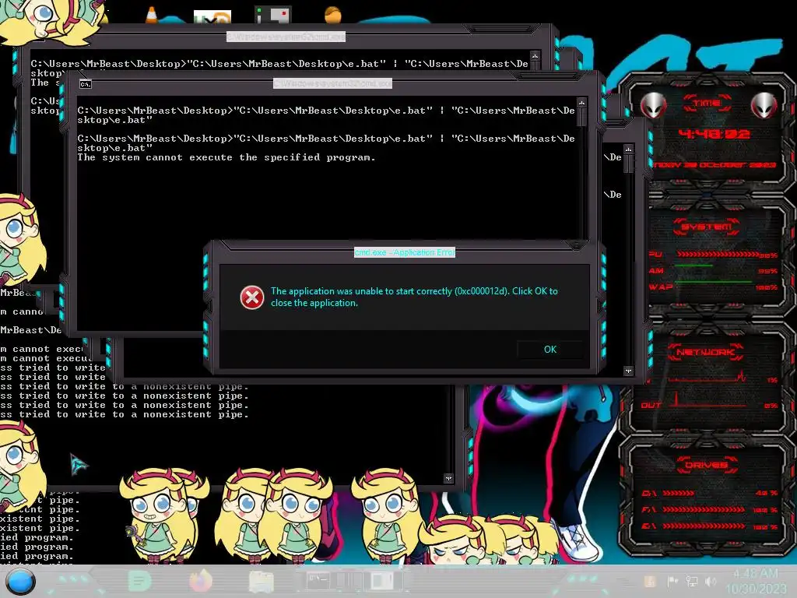The width and height of the screenshot is (797, 598).
Task: Click the C:\ drive bar in the DRIVES widget
Action: click(x=678, y=493)
